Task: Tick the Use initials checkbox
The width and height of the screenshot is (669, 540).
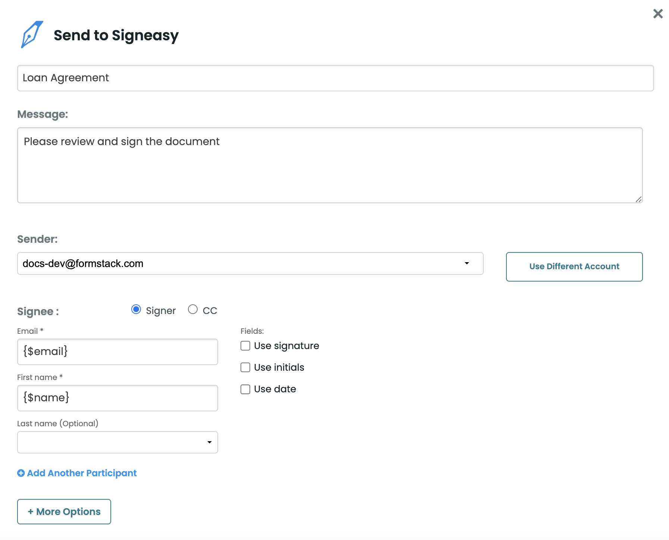Action: pos(245,368)
